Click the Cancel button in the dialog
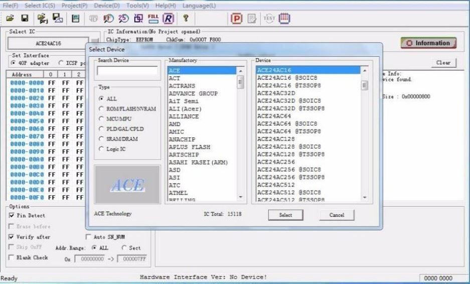Image resolution: width=470 pixels, height=284 pixels. pyautogui.click(x=337, y=215)
